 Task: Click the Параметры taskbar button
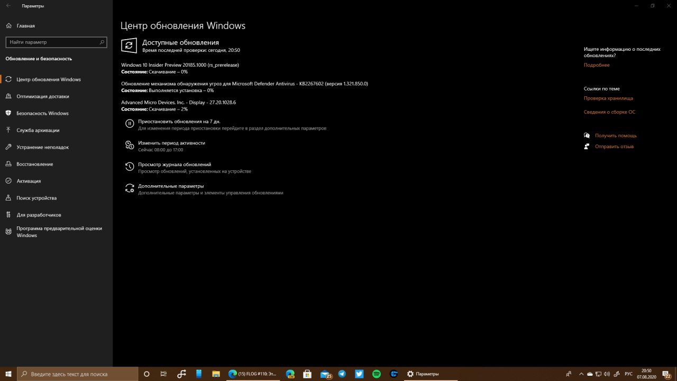431,374
